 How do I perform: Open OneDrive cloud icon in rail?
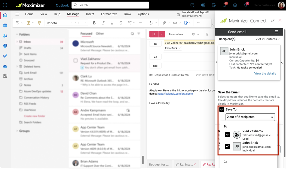pyautogui.click(x=5, y=66)
